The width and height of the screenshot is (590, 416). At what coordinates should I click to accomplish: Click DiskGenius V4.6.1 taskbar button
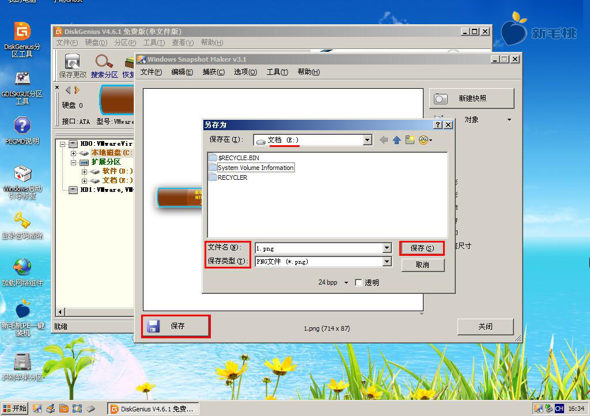click(x=153, y=409)
